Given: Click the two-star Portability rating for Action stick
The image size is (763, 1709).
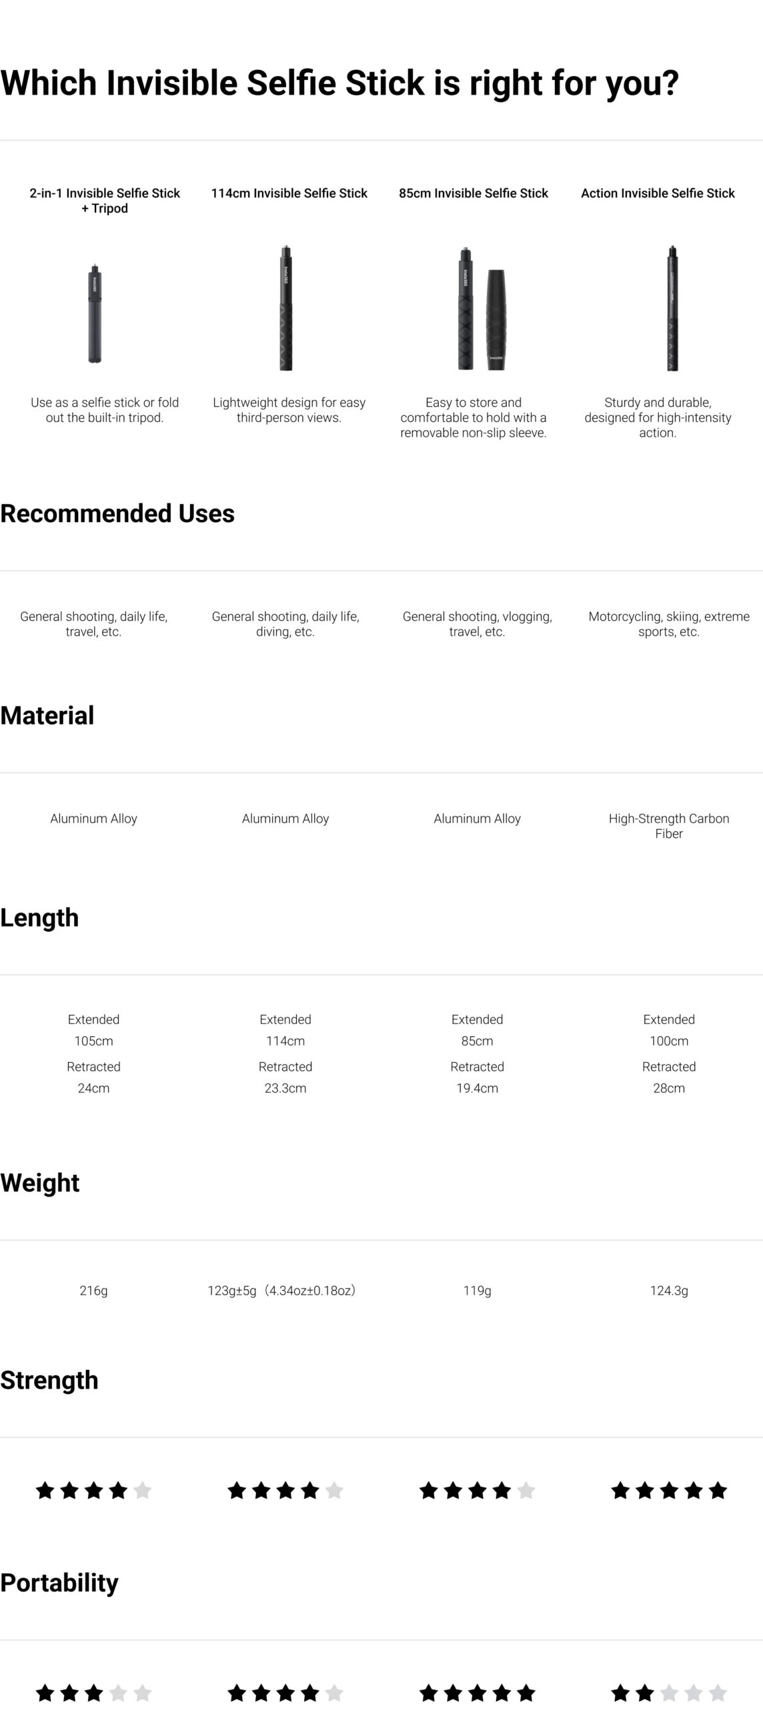Looking at the screenshot, I should [669, 1692].
